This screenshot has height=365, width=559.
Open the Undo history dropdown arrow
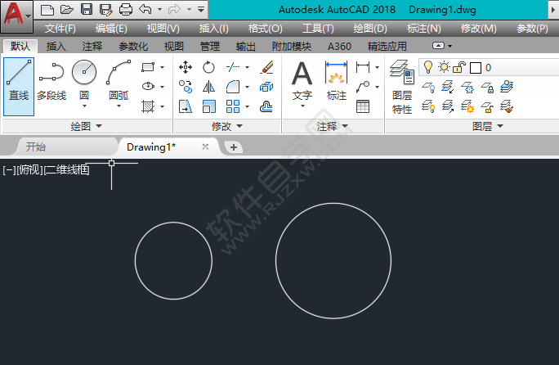pyautogui.click(x=159, y=10)
